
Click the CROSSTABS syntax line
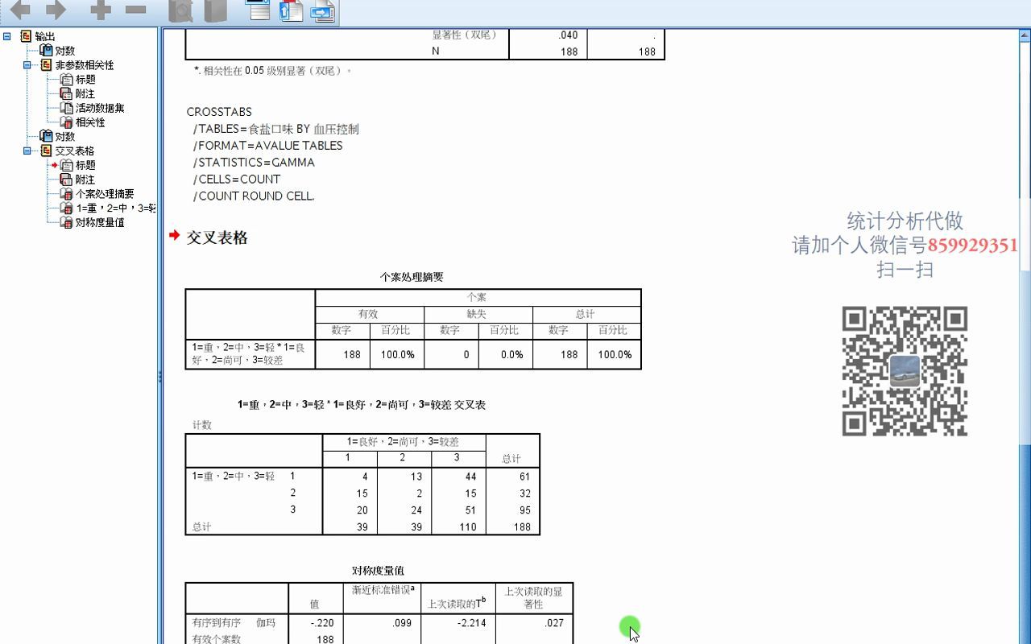coord(219,112)
